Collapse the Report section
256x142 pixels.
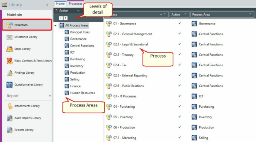tap(50, 96)
